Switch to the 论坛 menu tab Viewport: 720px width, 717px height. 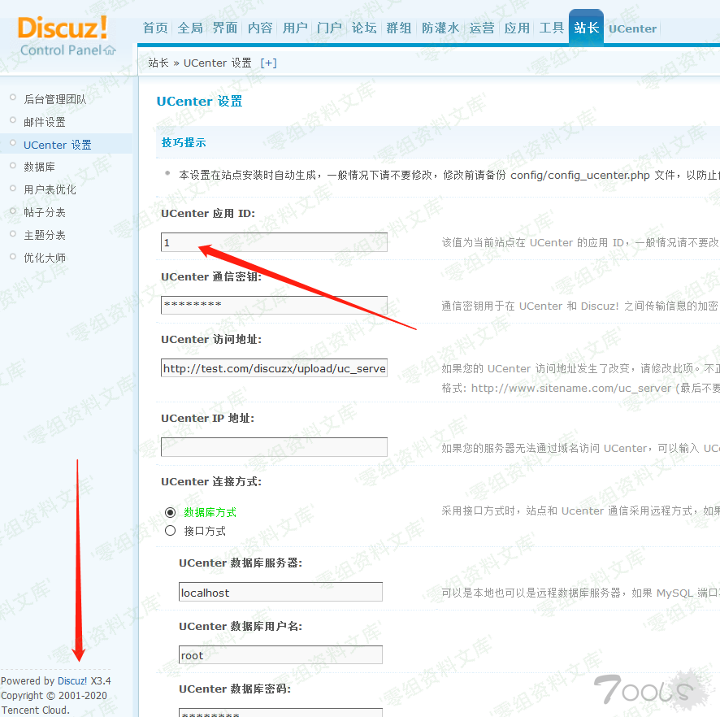point(364,28)
